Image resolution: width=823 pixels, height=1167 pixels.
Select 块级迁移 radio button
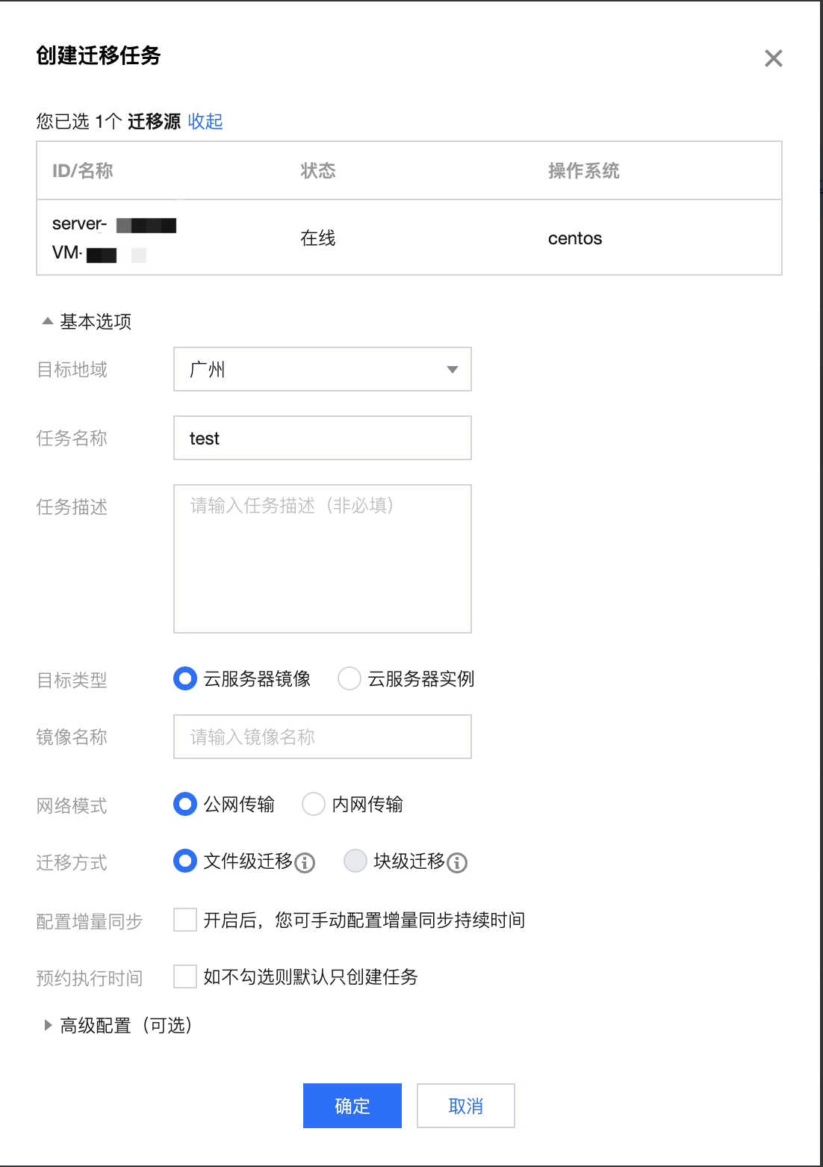point(355,861)
